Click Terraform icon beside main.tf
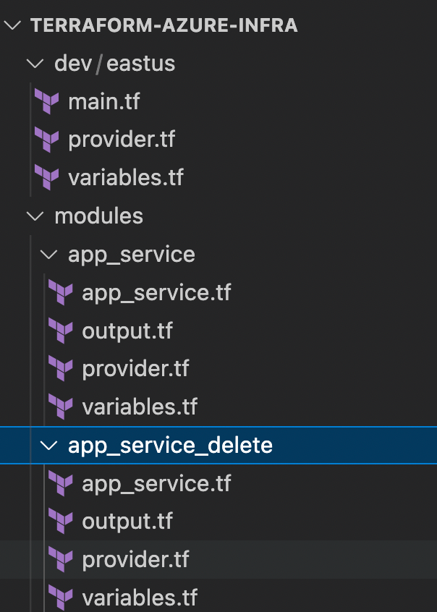 coord(47,101)
